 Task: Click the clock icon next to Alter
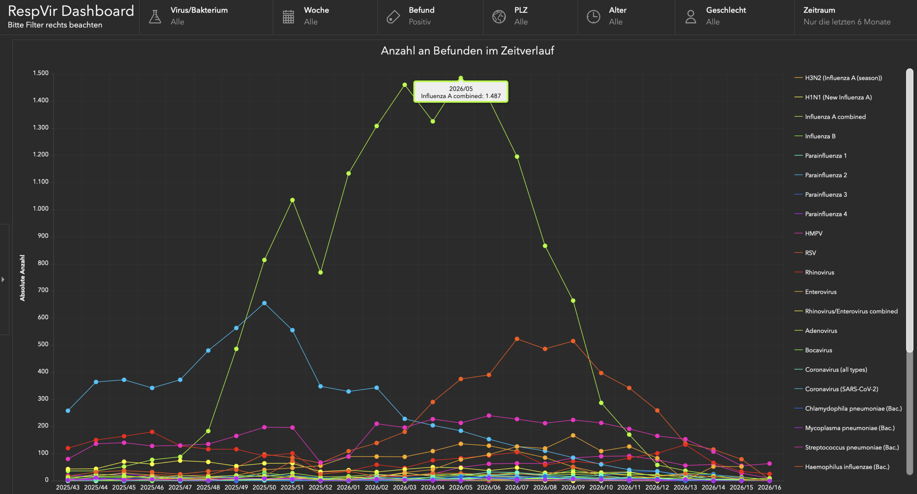(x=593, y=16)
